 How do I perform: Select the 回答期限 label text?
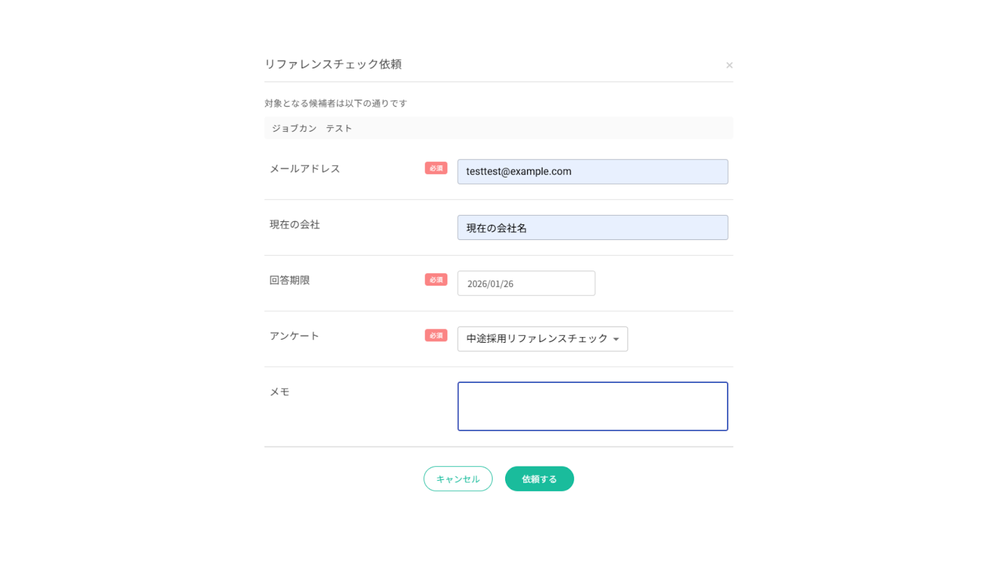[289, 280]
